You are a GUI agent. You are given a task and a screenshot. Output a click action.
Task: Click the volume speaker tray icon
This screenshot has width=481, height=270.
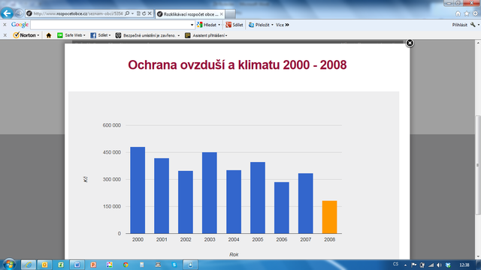coord(439,265)
